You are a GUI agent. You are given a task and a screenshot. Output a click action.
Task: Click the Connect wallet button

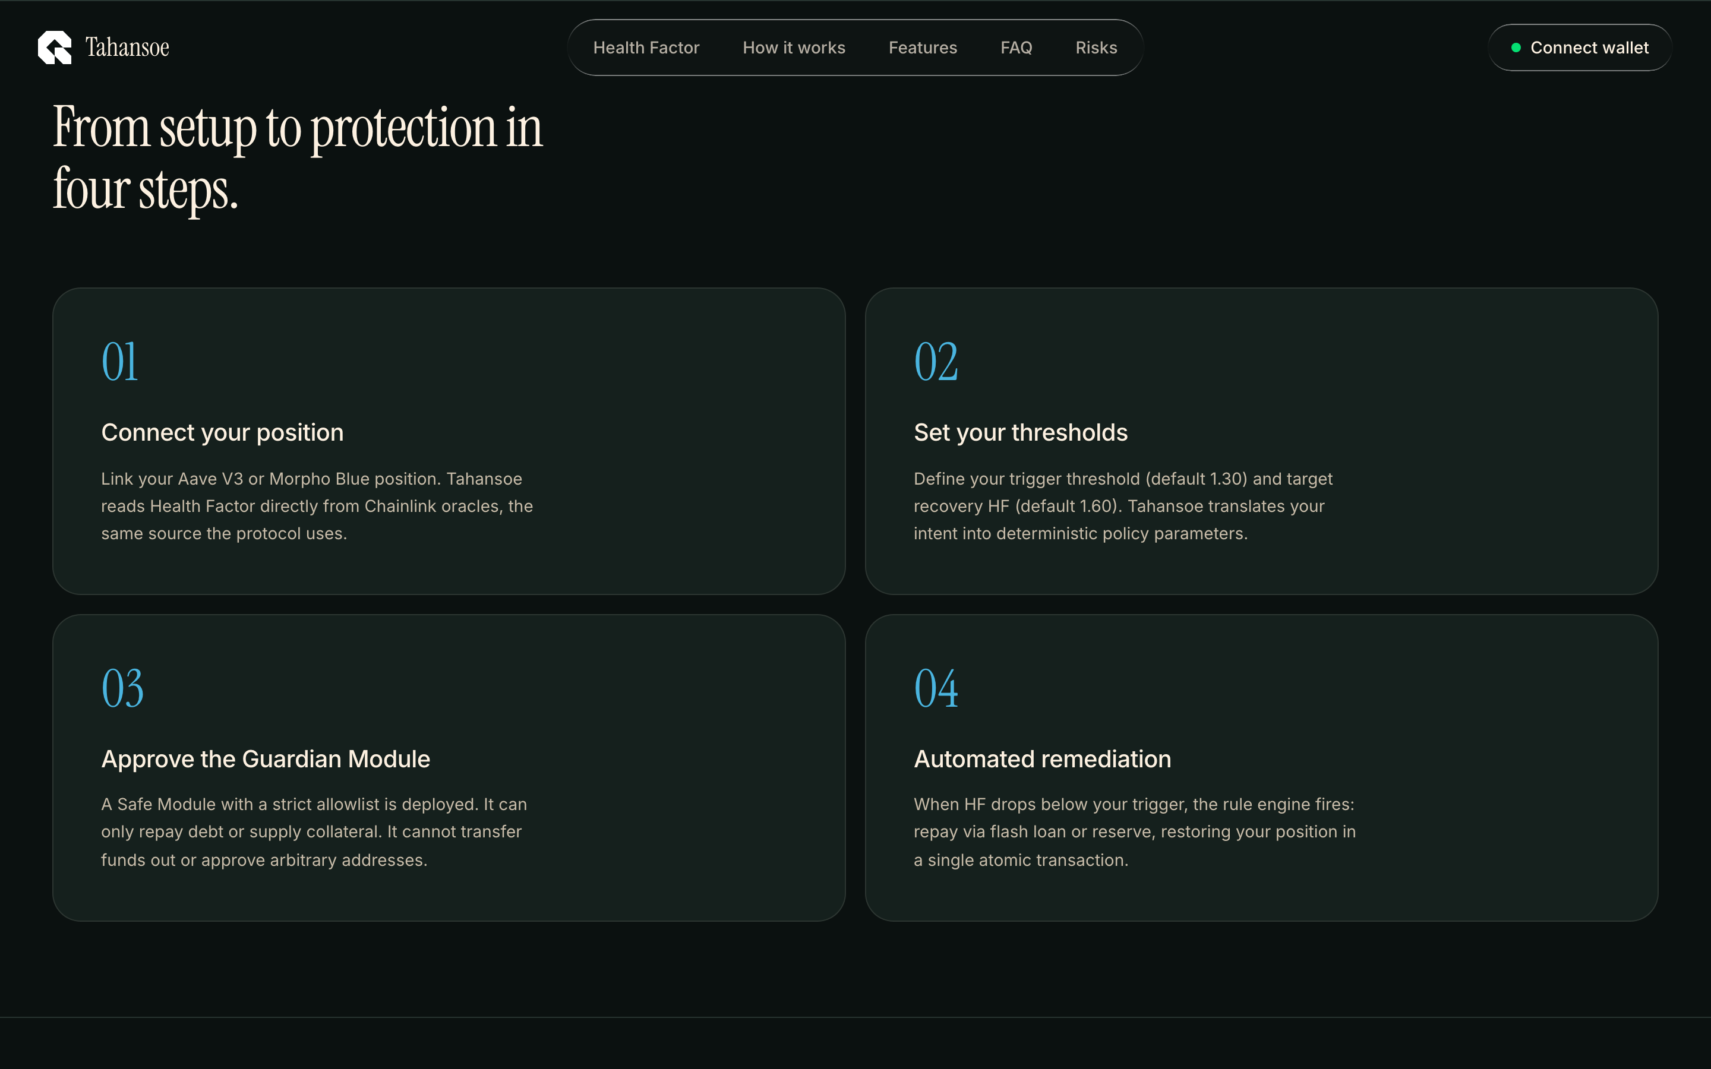click(1580, 48)
